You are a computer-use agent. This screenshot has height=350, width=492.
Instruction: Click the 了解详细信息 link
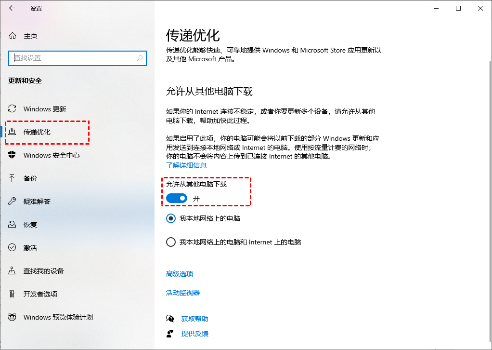click(x=186, y=165)
